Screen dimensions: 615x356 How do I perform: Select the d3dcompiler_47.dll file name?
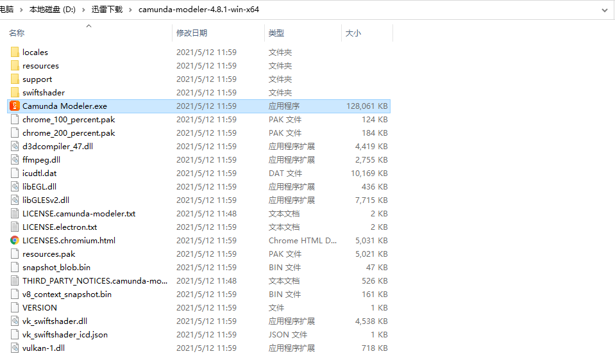coord(58,146)
